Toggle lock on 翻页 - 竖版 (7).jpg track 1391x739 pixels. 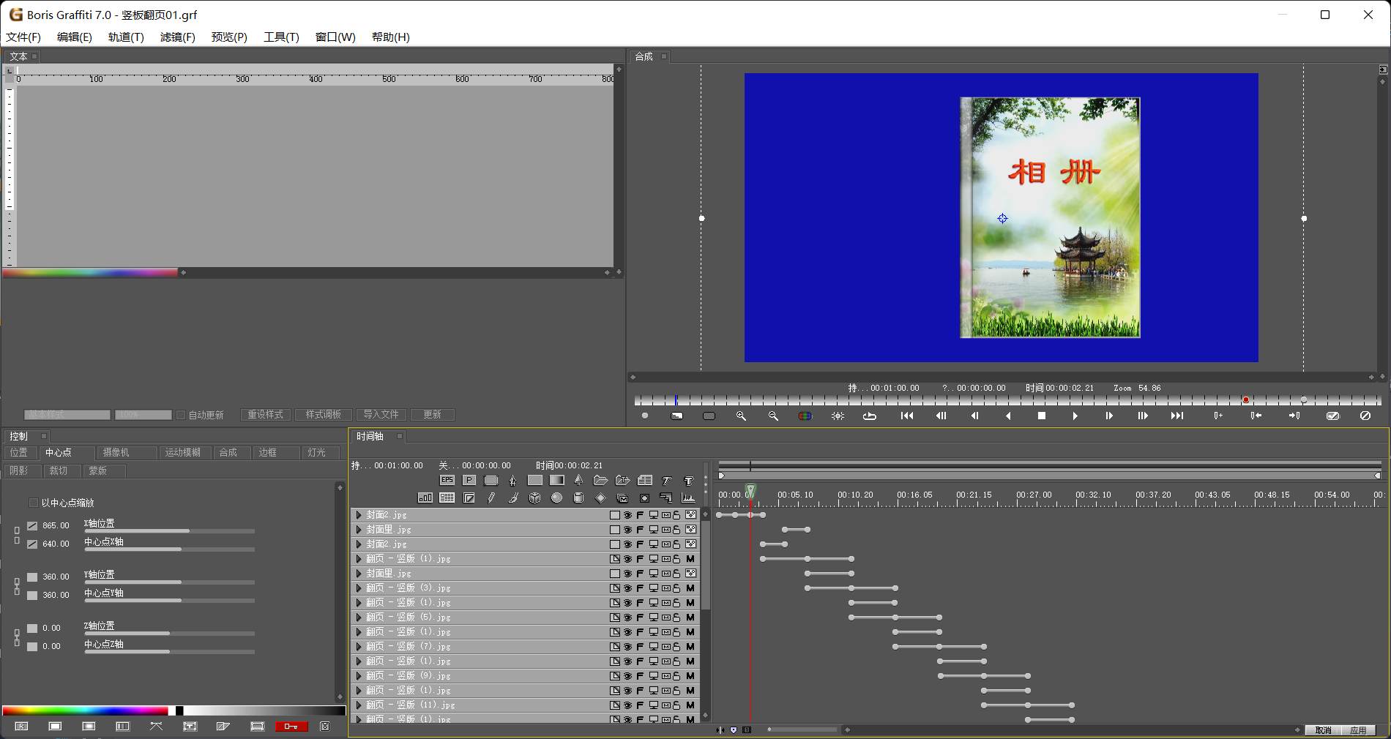676,647
